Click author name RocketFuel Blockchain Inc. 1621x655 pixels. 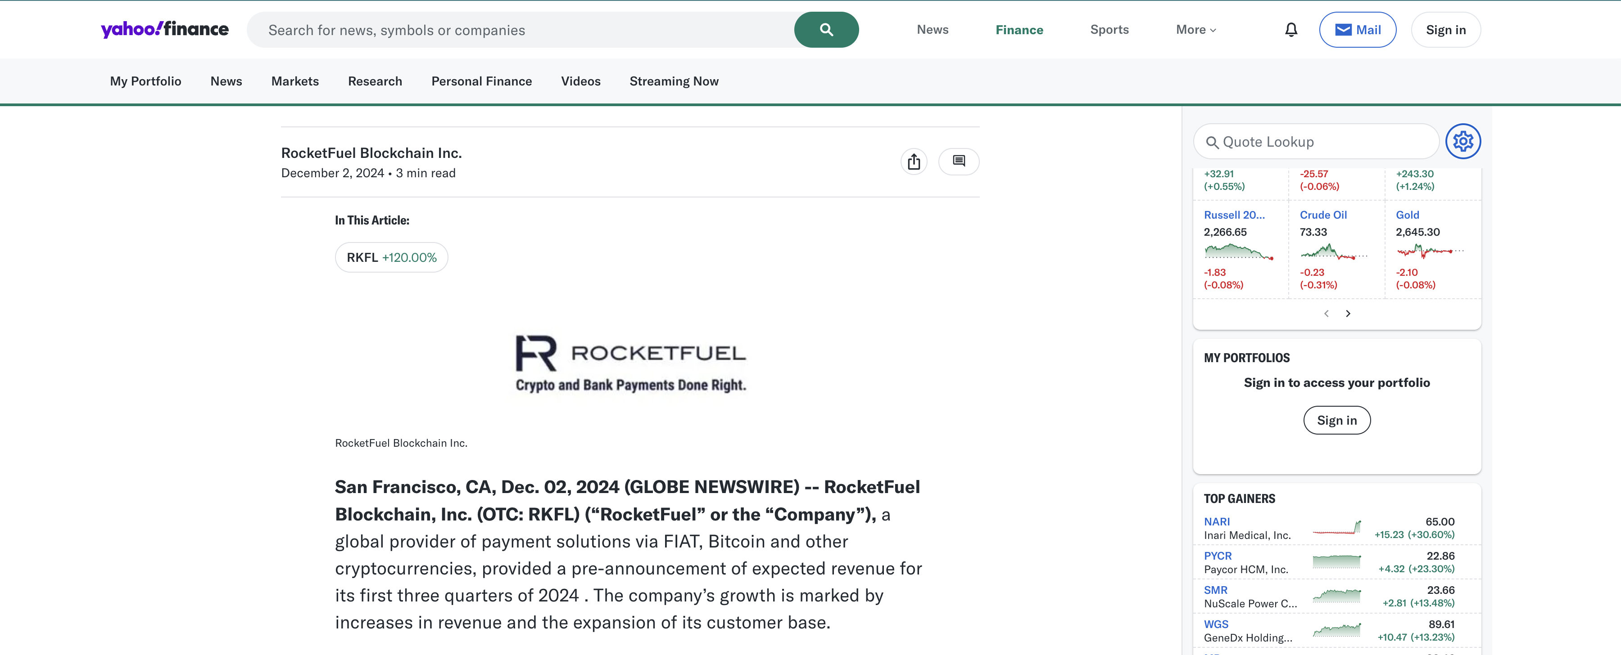pyautogui.click(x=371, y=153)
